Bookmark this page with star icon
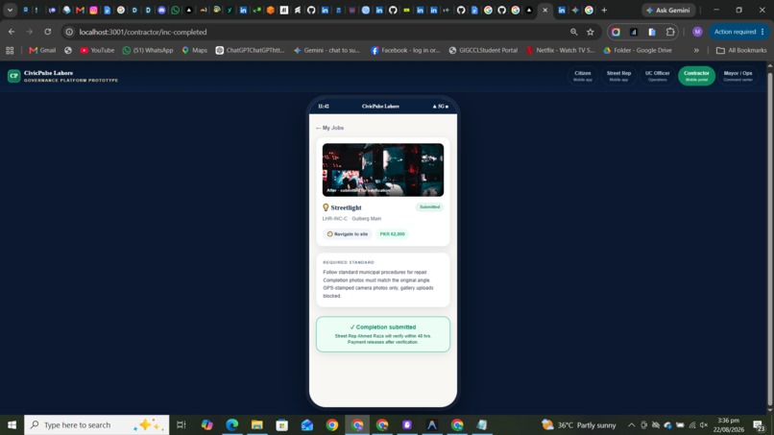Image resolution: width=774 pixels, height=435 pixels. click(591, 32)
